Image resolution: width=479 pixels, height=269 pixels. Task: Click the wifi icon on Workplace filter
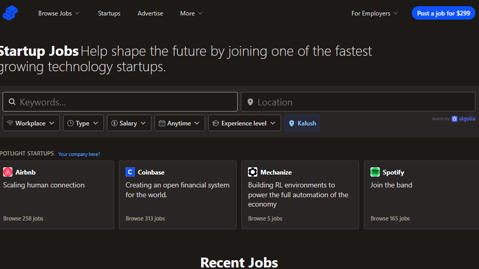pos(10,123)
